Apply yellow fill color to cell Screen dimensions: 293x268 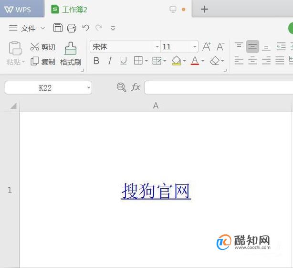177,61
